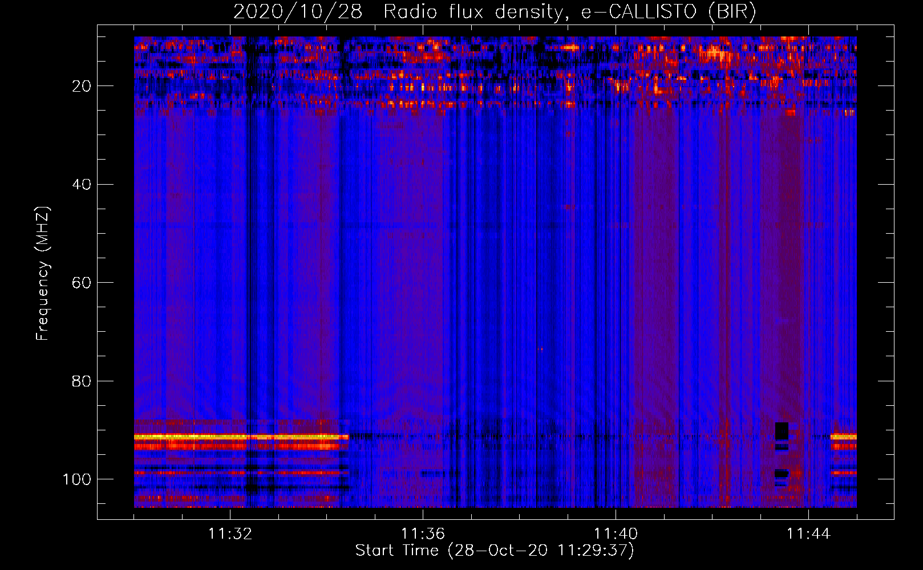Click the "Start Time (28-Oct-20 11:29:37)" label
Viewport: 923px width, 570px height.
point(495,551)
